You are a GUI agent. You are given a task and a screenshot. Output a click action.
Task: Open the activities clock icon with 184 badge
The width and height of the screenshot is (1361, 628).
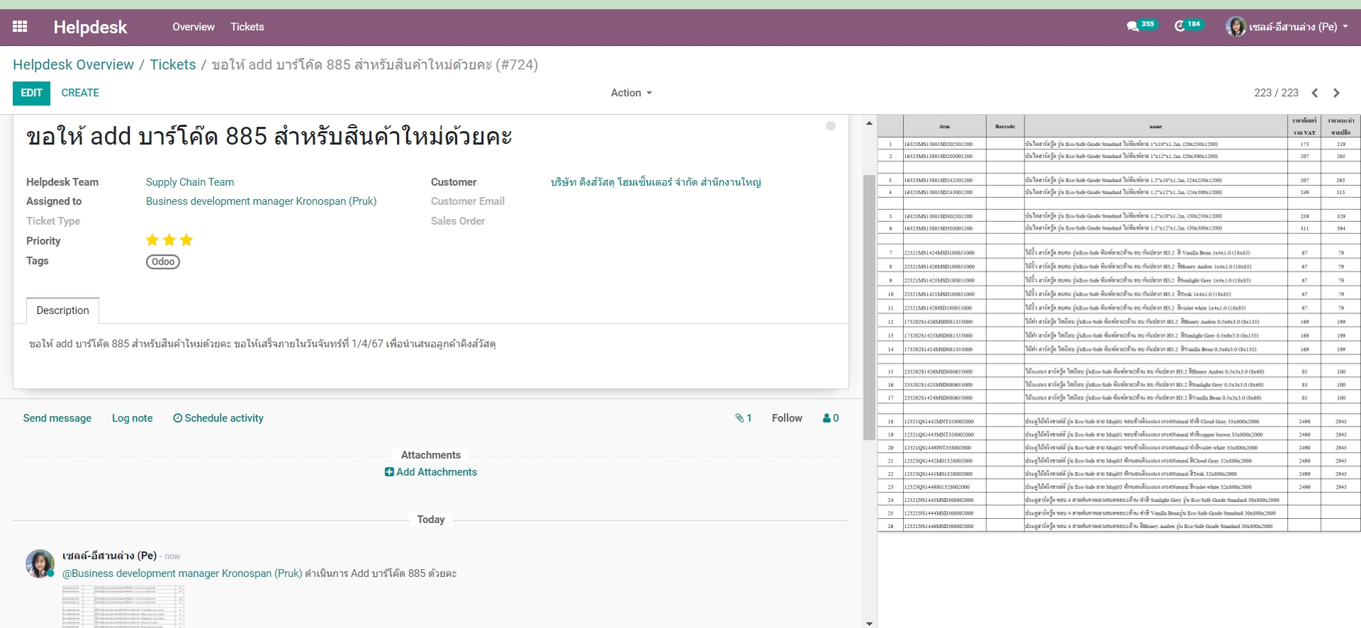(1180, 26)
